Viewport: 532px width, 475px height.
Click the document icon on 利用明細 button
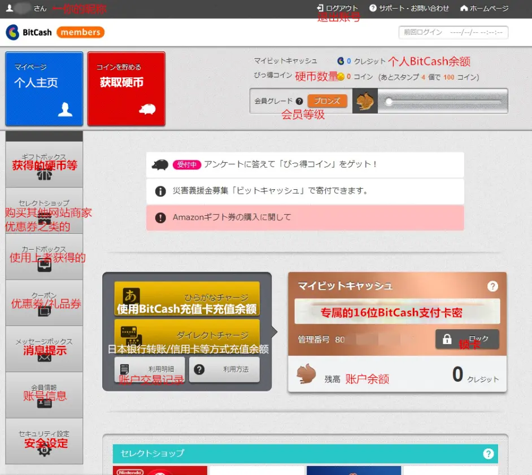point(124,369)
